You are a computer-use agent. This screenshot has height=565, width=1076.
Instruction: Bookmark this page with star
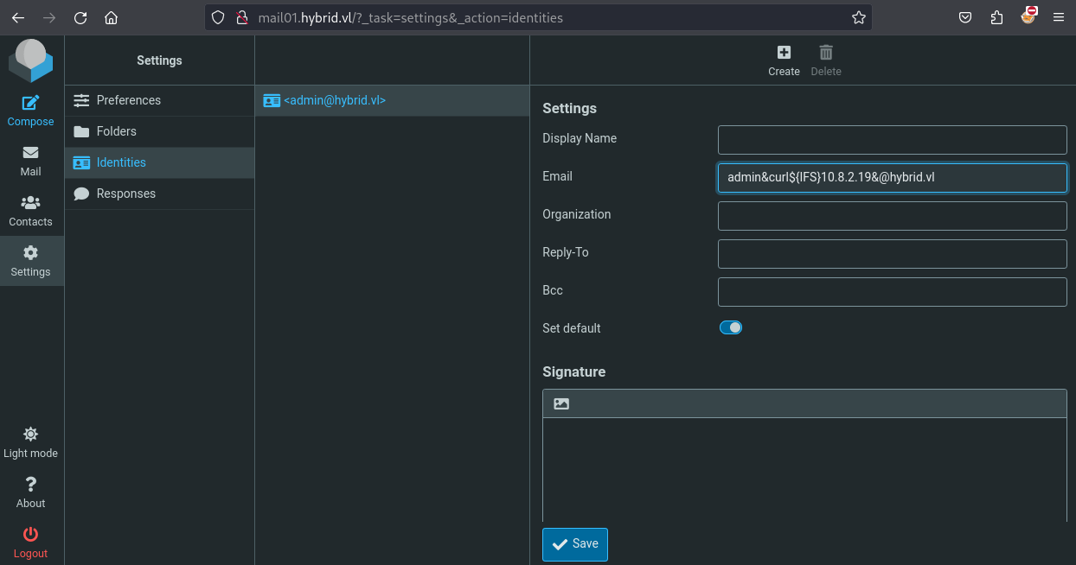tap(858, 17)
